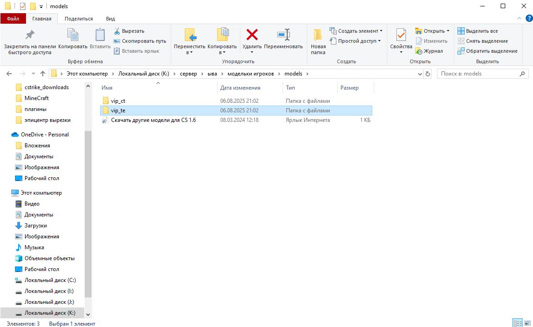Screen dimensions: 533x327
Task: Open the Share (Поделиться) ribbon tab
Action: click(78, 19)
